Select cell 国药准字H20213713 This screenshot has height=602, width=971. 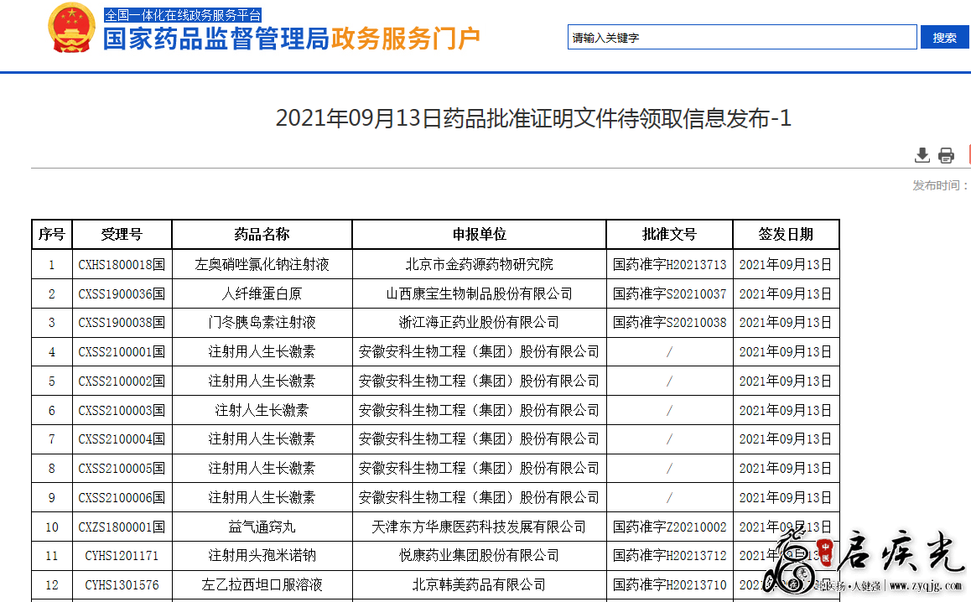pyautogui.click(x=669, y=264)
